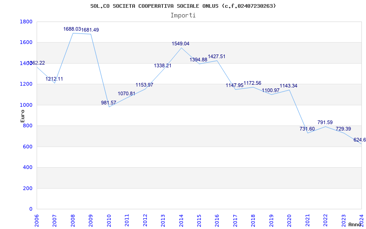Image resolution: width=366 pixels, height=229 pixels.
Task: Click the data label 791.59
Action: [325, 122]
